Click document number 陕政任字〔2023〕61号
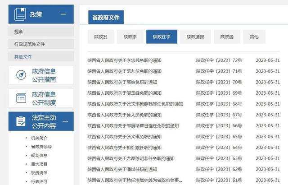The image size is (288, 185). coord(219,180)
